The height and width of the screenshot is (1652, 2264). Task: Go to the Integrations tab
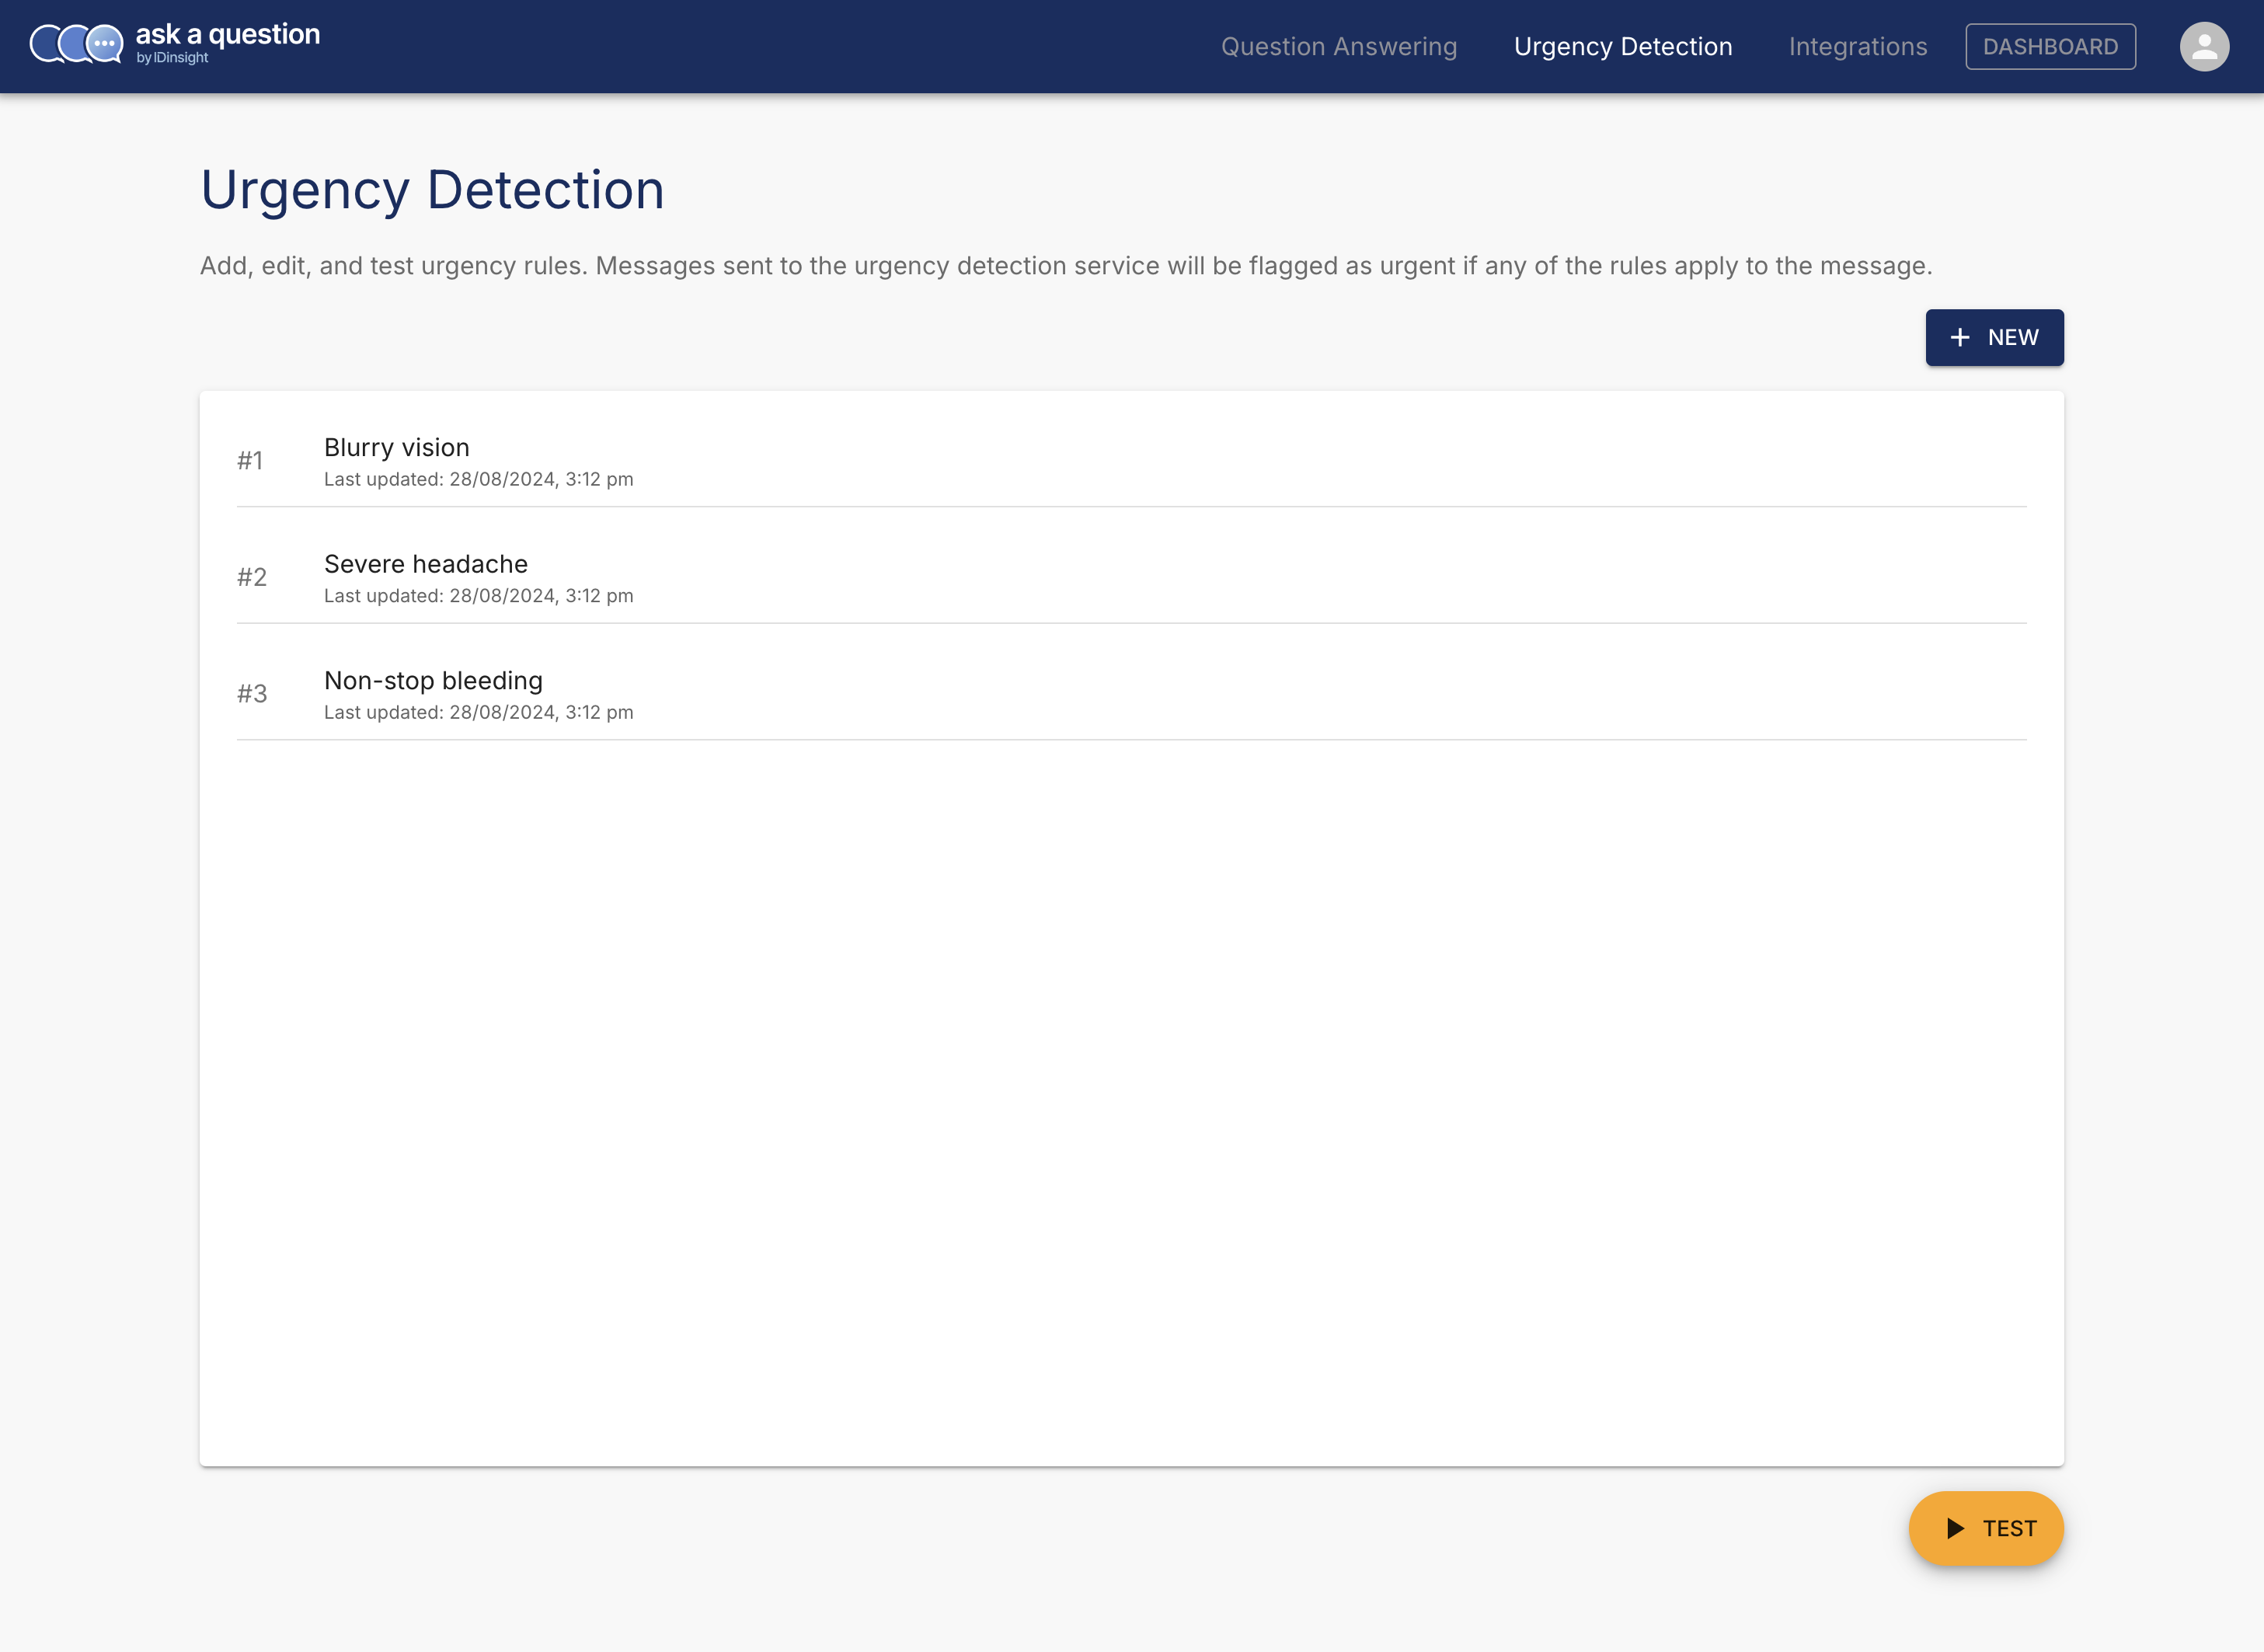point(1857,47)
